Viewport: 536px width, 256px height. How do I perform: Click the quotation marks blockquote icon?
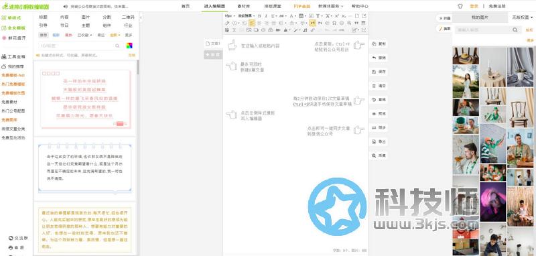tap(356, 23)
